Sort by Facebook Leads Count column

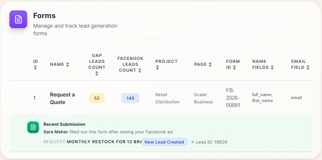[130, 64]
